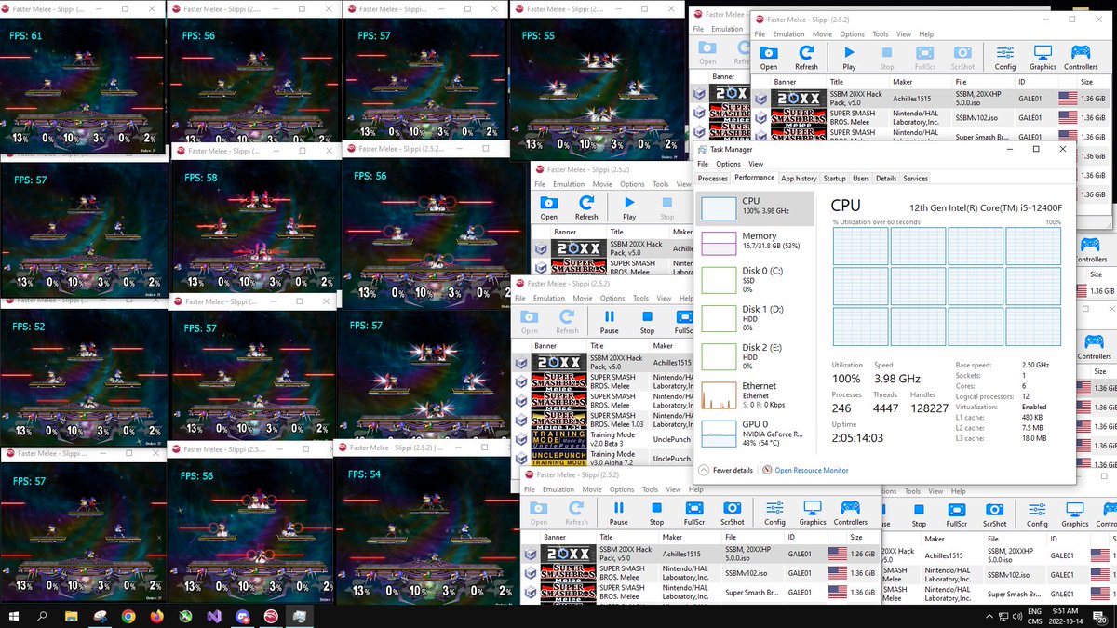Open the Movie menu in the top-right Slippi window

[x=821, y=34]
